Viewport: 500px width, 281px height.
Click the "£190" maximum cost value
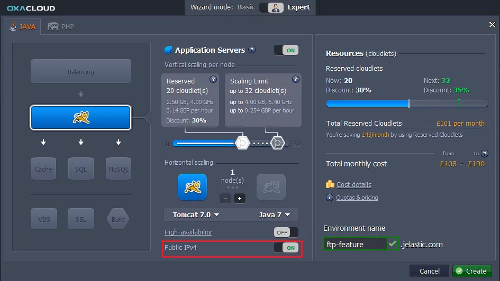pyautogui.click(x=476, y=164)
